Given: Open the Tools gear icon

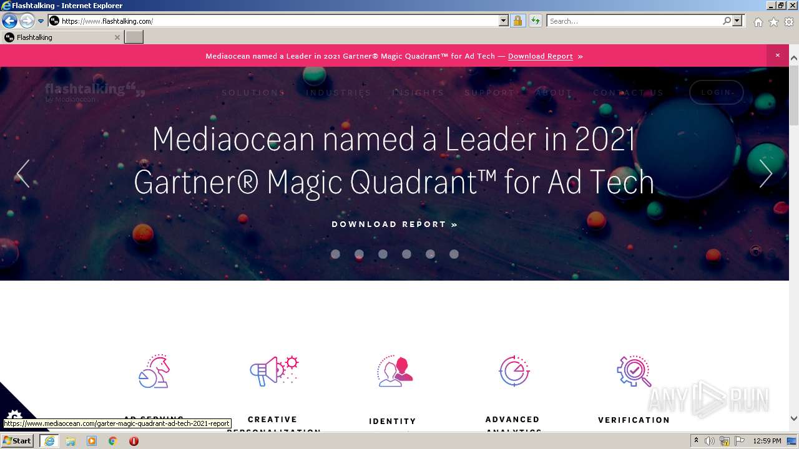Looking at the screenshot, I should point(789,22).
